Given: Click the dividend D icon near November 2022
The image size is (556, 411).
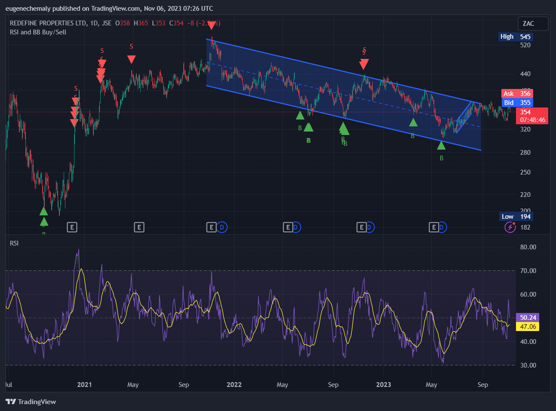Looking at the screenshot, I should [371, 227].
